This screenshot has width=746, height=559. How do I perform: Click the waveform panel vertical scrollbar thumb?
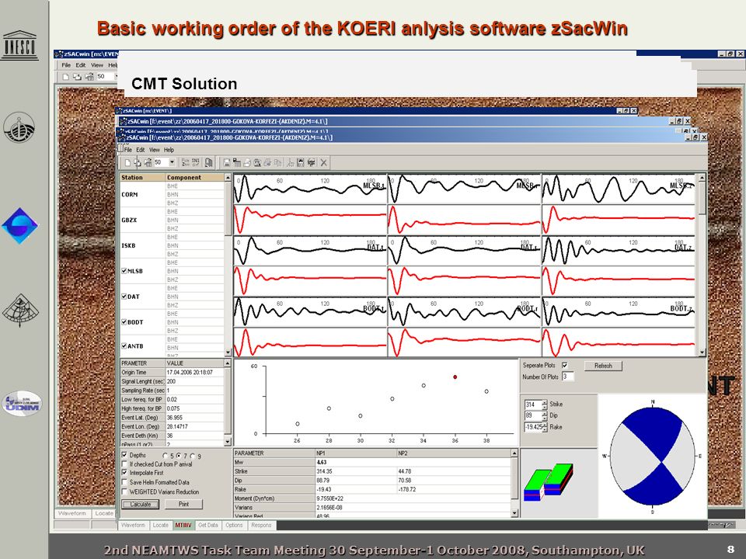(x=702, y=198)
